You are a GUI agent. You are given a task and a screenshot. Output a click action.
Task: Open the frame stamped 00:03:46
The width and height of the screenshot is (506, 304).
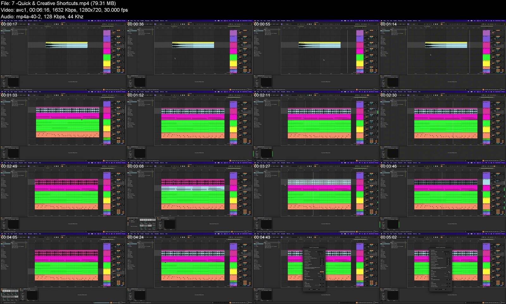(x=443, y=197)
